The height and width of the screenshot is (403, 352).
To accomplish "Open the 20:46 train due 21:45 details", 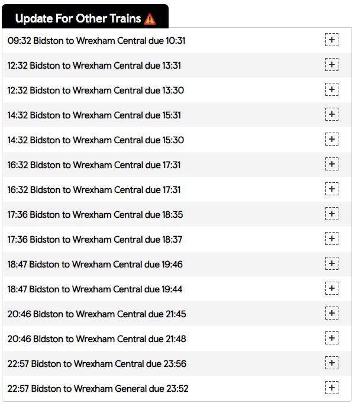I will pos(332,313).
